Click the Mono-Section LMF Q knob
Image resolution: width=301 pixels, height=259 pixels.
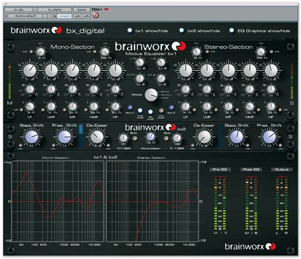[51, 89]
